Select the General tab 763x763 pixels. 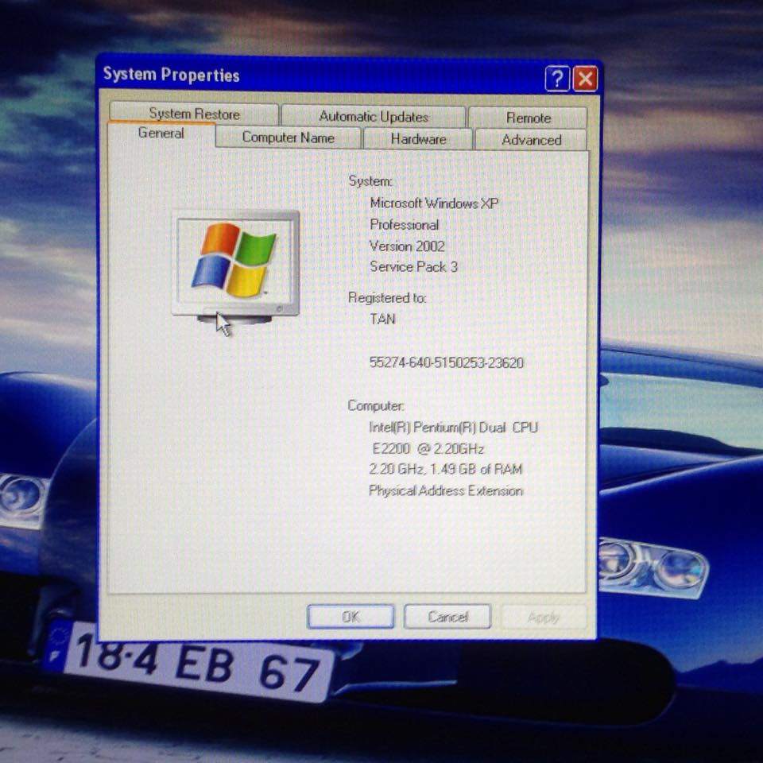click(x=161, y=134)
